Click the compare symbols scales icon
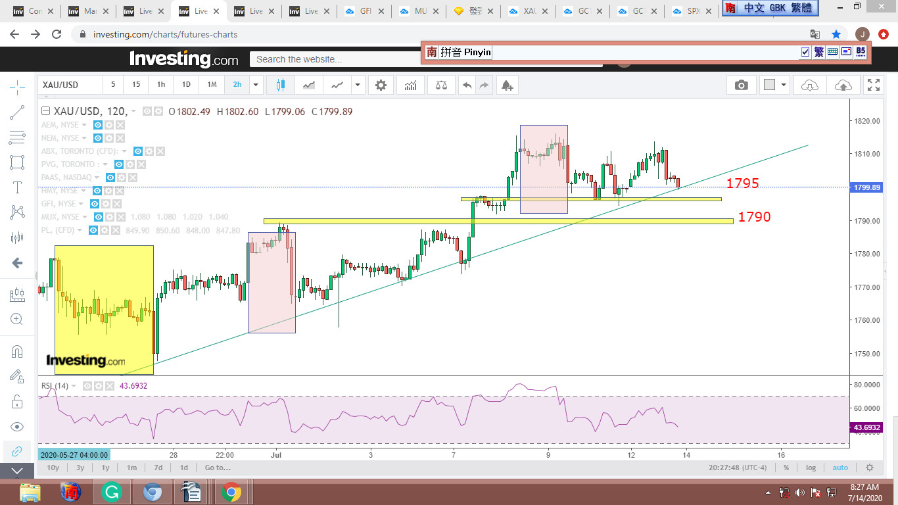898x505 pixels. pyautogui.click(x=441, y=85)
